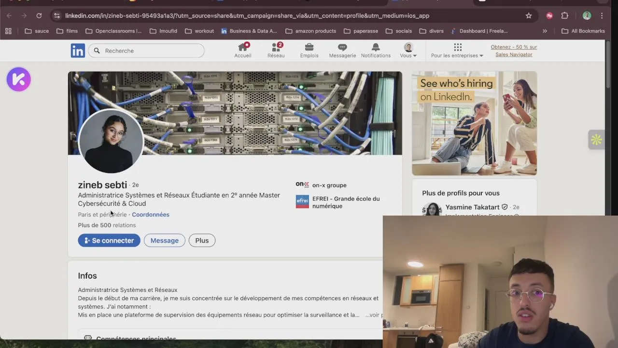Open the workout bookmarks folder
Viewport: 618px width, 348px height.
pos(199,31)
